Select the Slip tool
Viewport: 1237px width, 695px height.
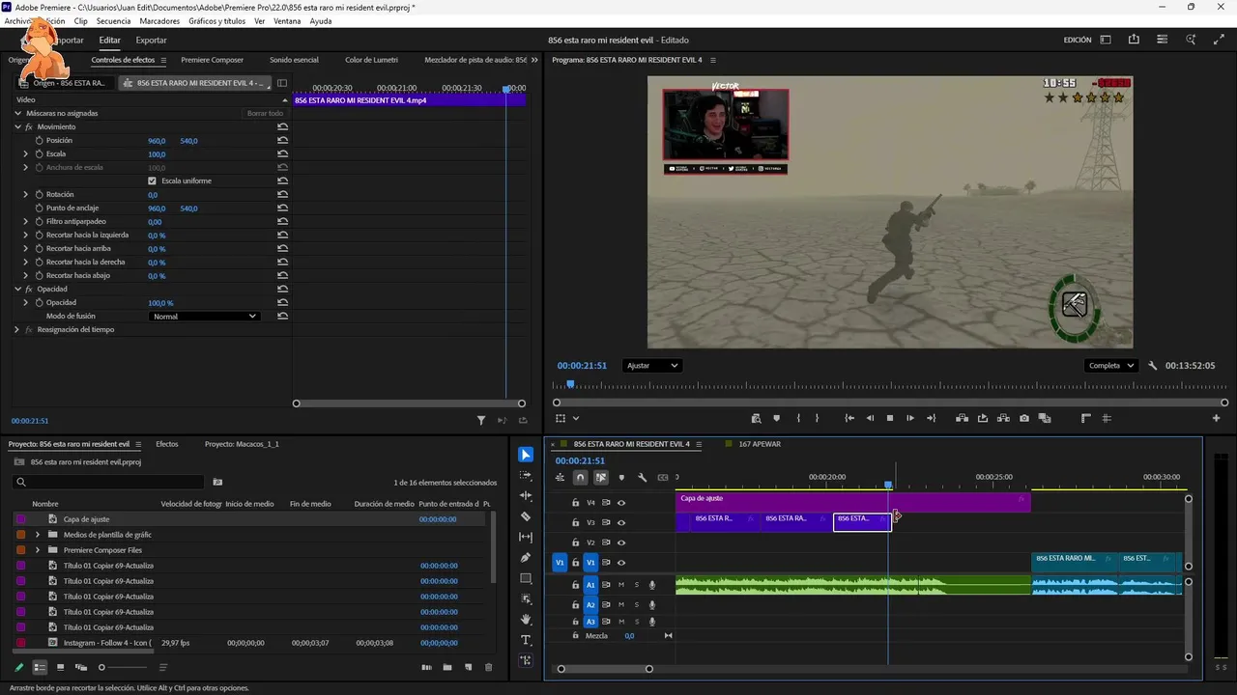tap(526, 537)
